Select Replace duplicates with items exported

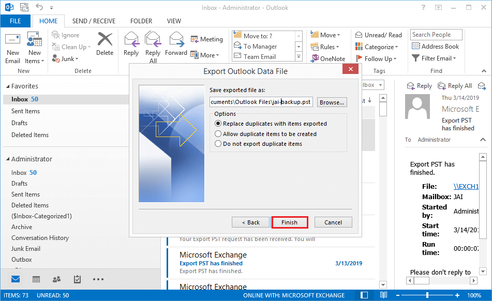point(218,124)
